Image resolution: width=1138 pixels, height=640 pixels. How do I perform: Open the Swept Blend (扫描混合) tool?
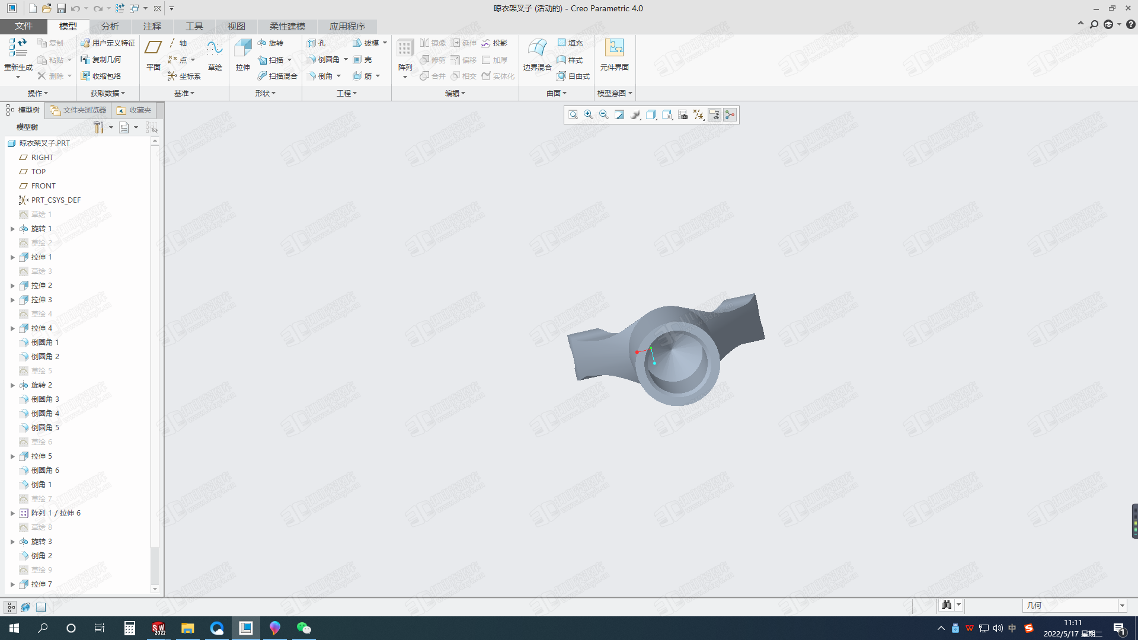277,76
